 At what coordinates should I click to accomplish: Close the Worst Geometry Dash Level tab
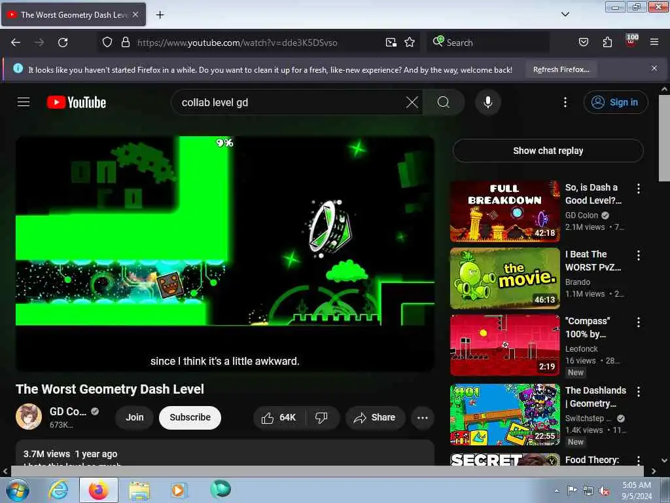[x=135, y=14]
